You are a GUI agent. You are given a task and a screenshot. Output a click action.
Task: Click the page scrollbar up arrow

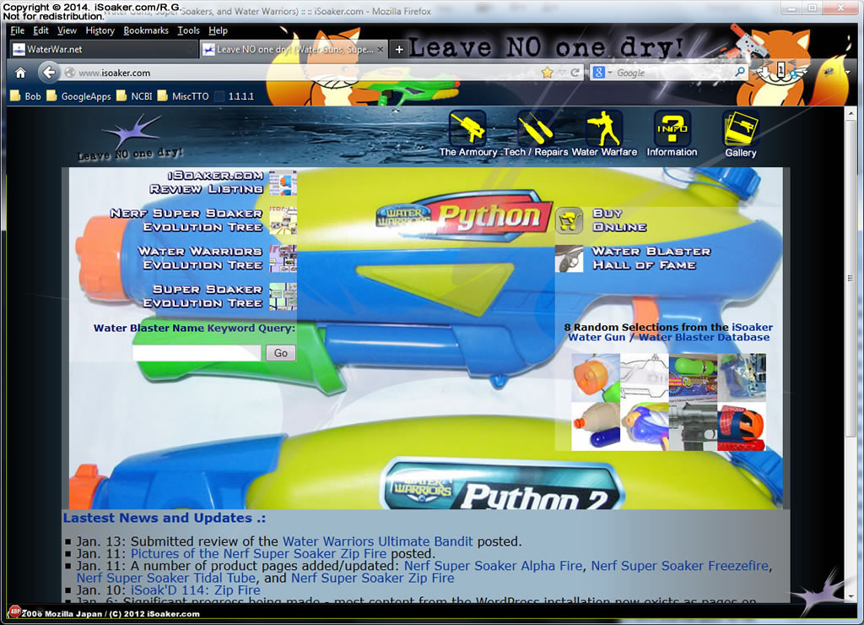coord(850,114)
